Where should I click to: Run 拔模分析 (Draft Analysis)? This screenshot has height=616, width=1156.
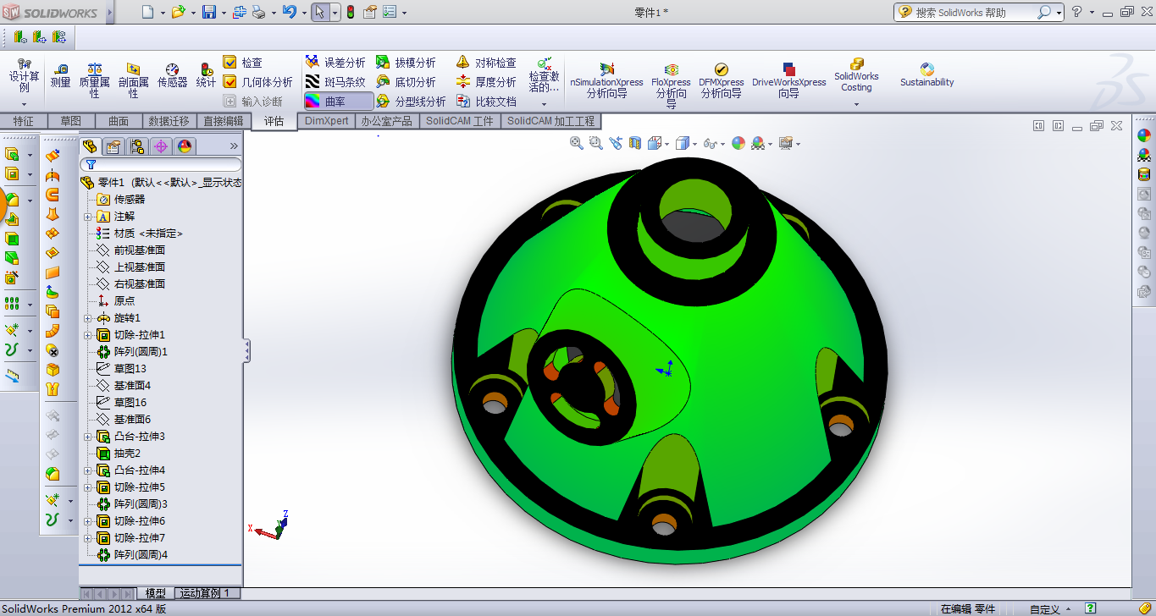pos(407,63)
